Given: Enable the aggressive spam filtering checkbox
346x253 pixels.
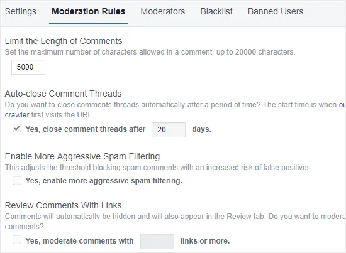Looking at the screenshot, I should pos(17,181).
